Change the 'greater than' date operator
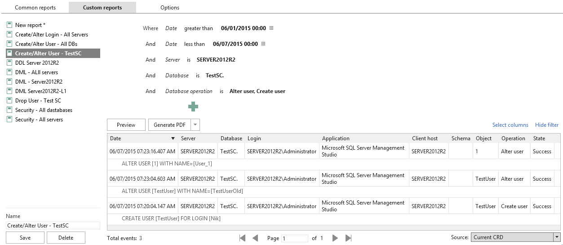The height and width of the screenshot is (245, 563). pos(199,28)
